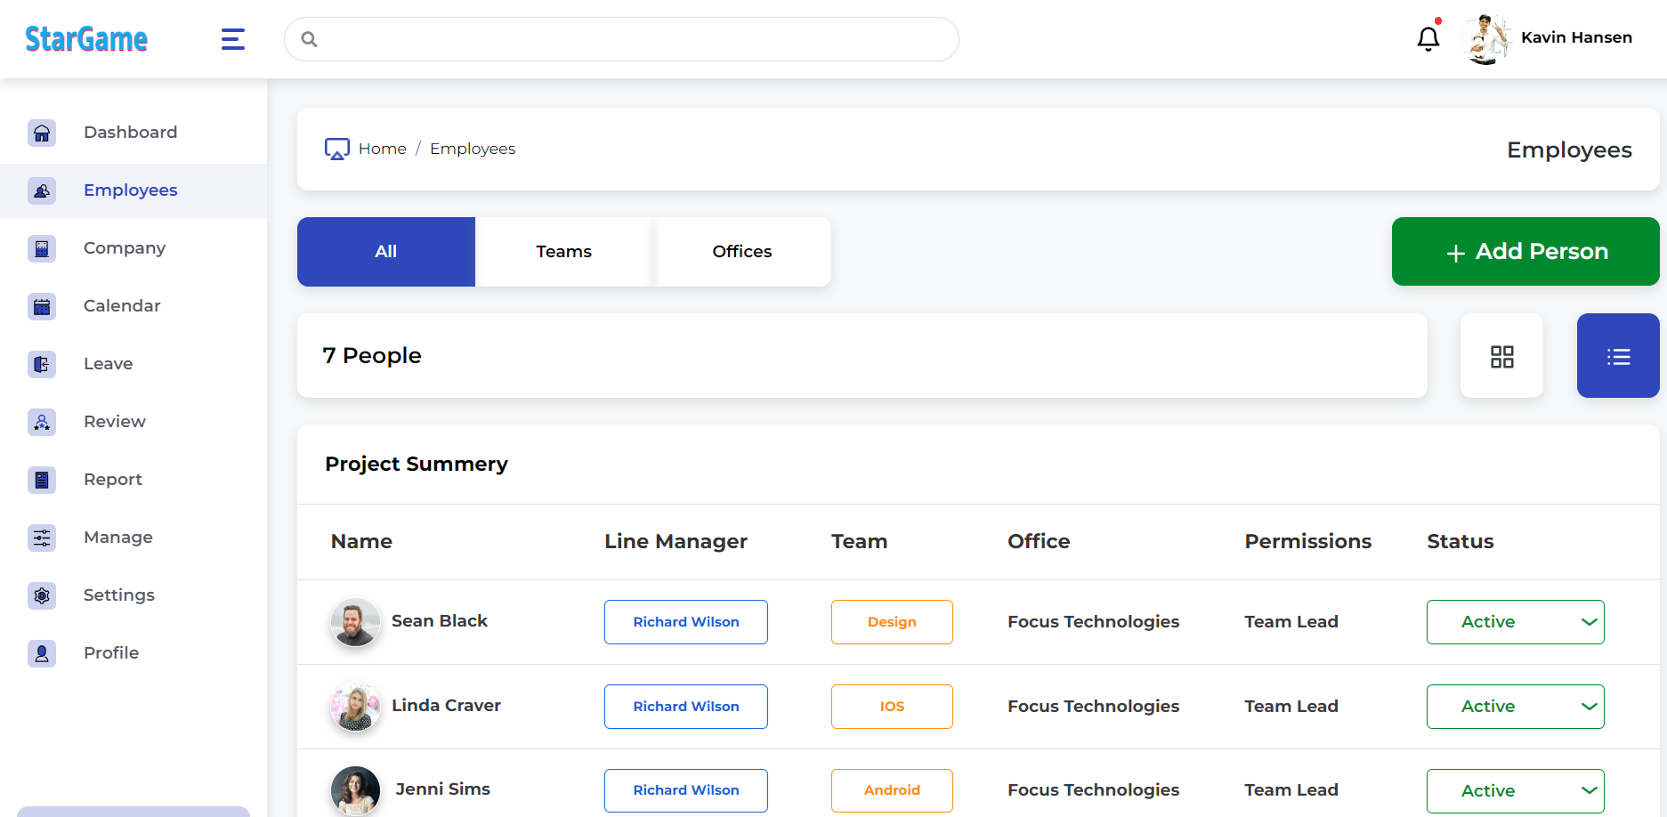Viewport: 1667px width, 817px height.
Task: Open Dashboard via its sidebar icon
Action: point(42,133)
